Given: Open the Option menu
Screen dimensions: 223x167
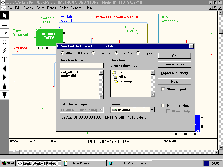Looking at the screenshot, I should pos(64,8).
